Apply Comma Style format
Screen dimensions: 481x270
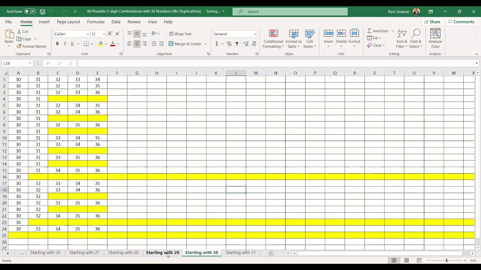[237, 44]
